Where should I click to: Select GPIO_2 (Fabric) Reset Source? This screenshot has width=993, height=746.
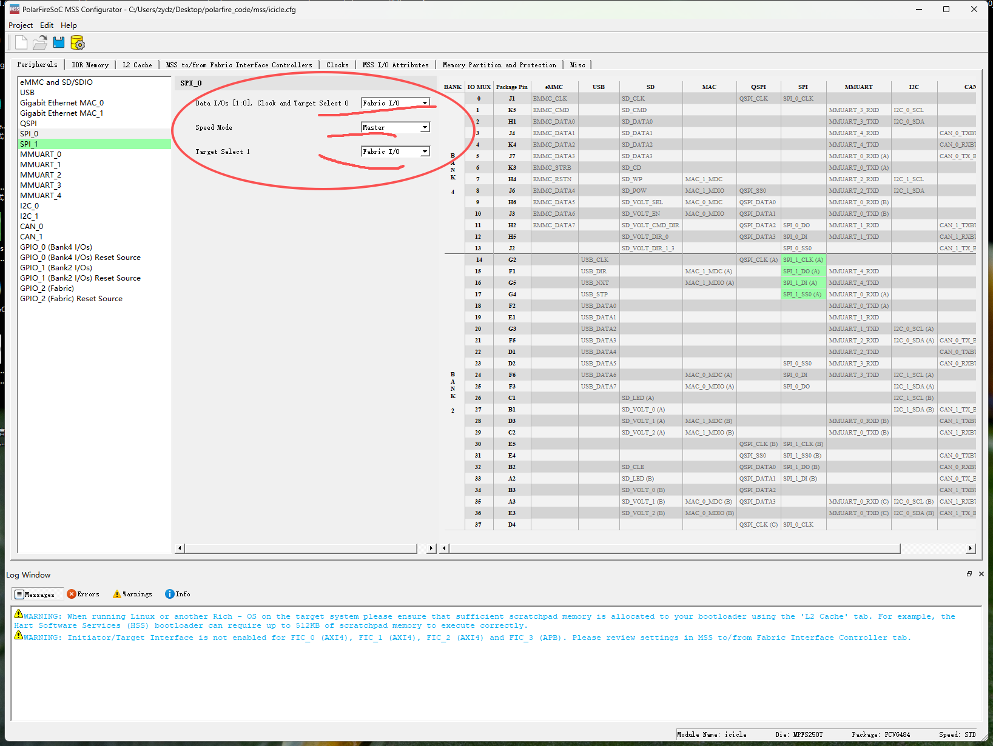point(95,299)
